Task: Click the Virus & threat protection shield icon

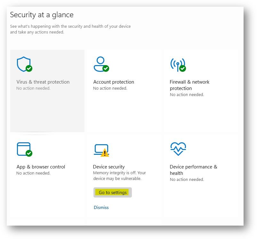Action: pyautogui.click(x=24, y=63)
